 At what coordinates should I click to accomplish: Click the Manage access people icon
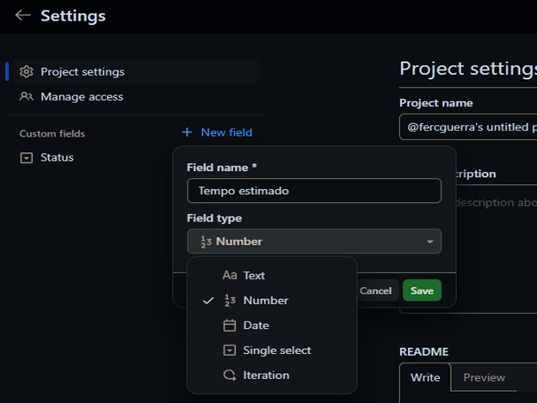click(x=26, y=97)
